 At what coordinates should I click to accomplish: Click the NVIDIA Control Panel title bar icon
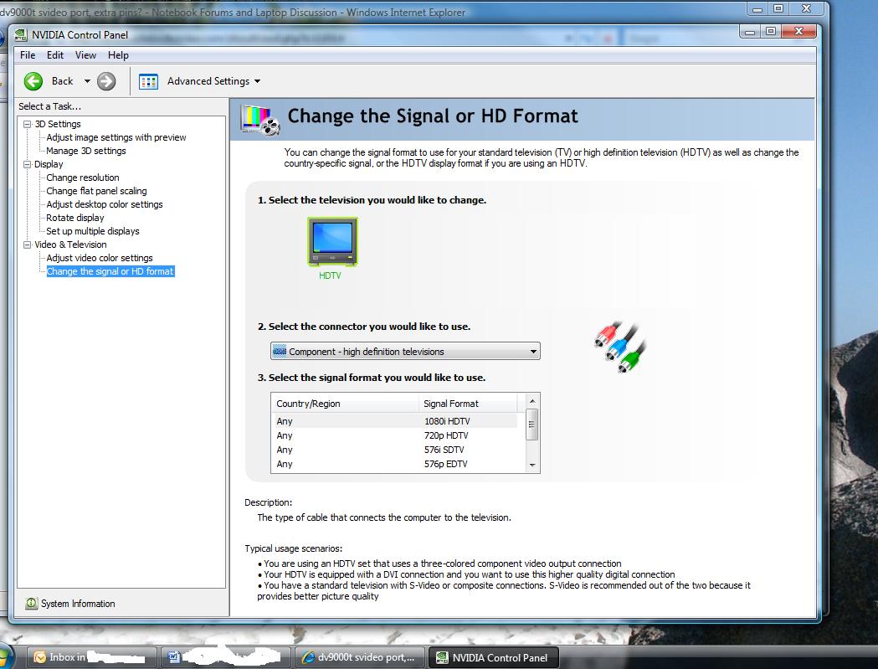(21, 34)
